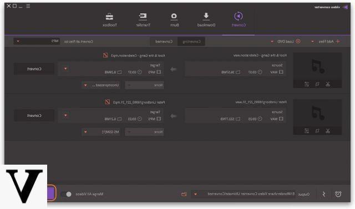The image size is (355, 209).
Task: Toggle high speed conversion lightning icon
Action: 324,194
